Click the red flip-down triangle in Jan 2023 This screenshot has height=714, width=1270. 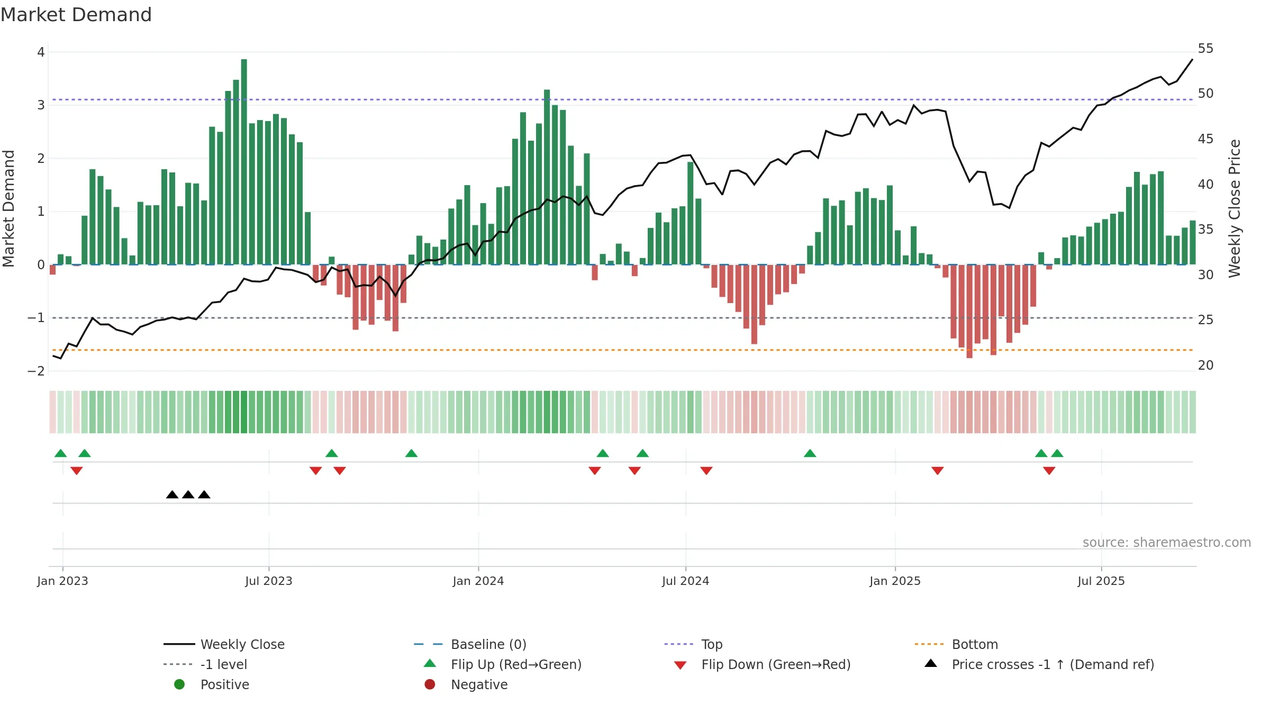(76, 471)
